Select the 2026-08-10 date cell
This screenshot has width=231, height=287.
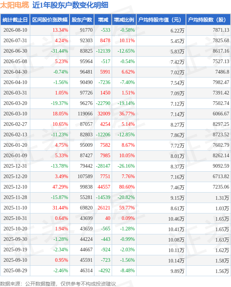click(x=15, y=30)
